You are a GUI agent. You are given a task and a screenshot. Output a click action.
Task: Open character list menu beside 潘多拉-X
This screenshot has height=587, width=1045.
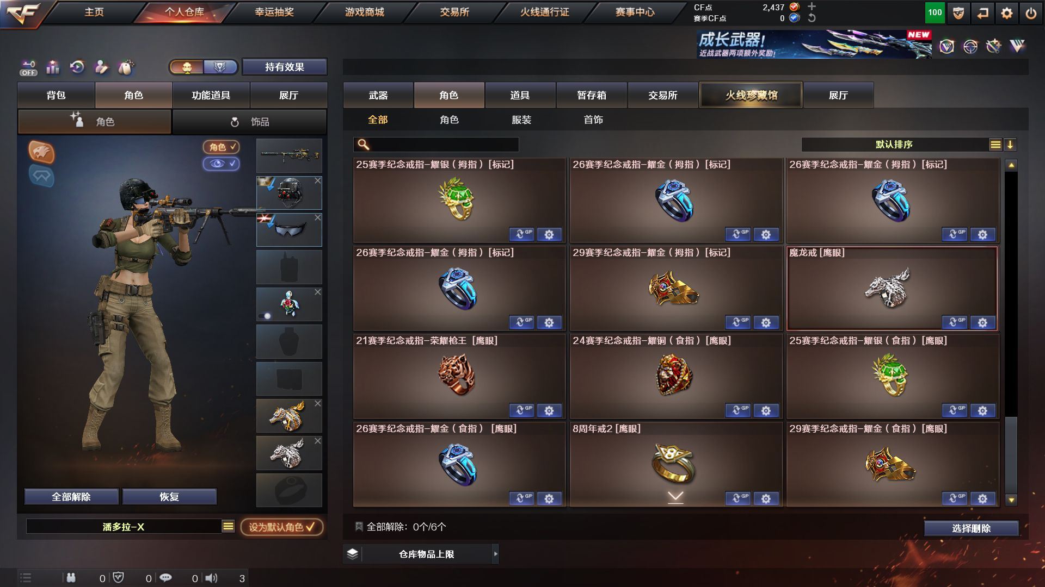click(x=228, y=526)
